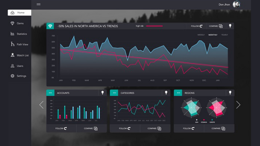Viewport: 260px width, 146px height.
Task: Expand the Categories card options menu
Action: (114, 93)
